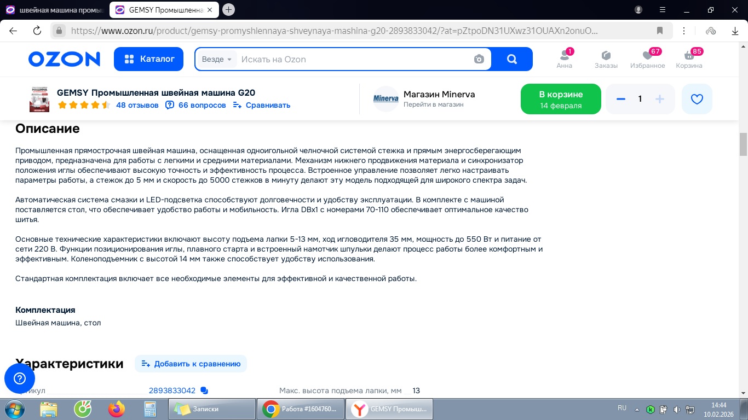Click the browser extensions icon in the toolbar
Viewport: 748px width, 420px height.
711,31
